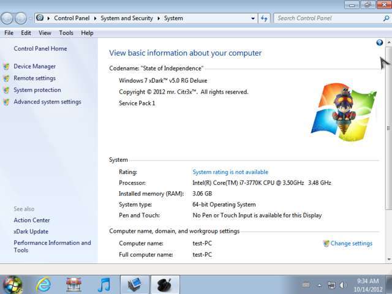Screen dimensions: 392x294
Task: Click the Change settings link
Action: pos(351,244)
